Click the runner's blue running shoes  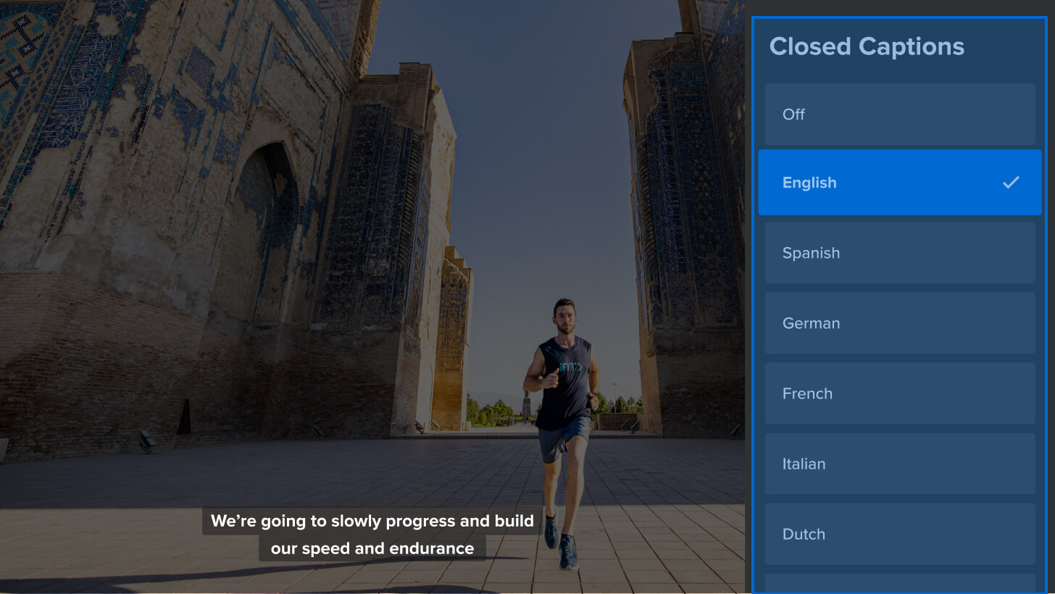click(x=561, y=542)
